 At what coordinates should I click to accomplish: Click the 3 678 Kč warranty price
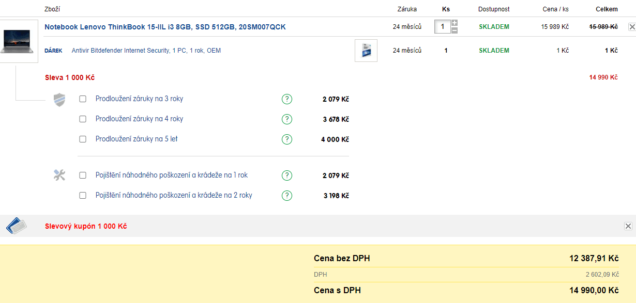(336, 119)
